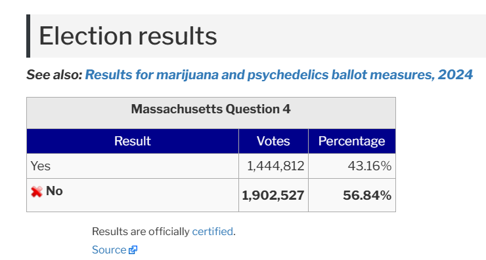Open Results for marijuana and psychedelics ballot measures
The image size is (486, 260).
(x=278, y=75)
